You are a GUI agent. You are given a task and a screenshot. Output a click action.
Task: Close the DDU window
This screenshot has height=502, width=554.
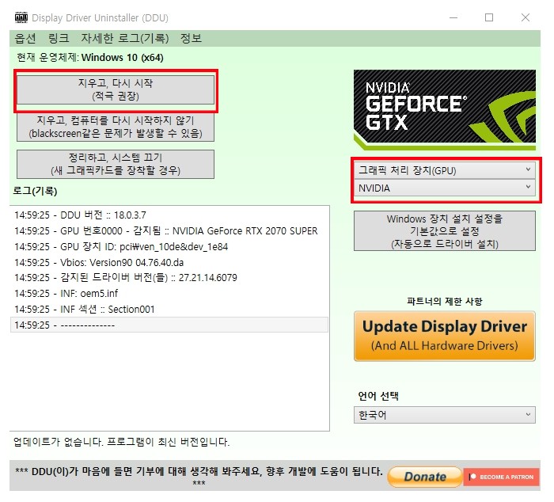coord(526,17)
